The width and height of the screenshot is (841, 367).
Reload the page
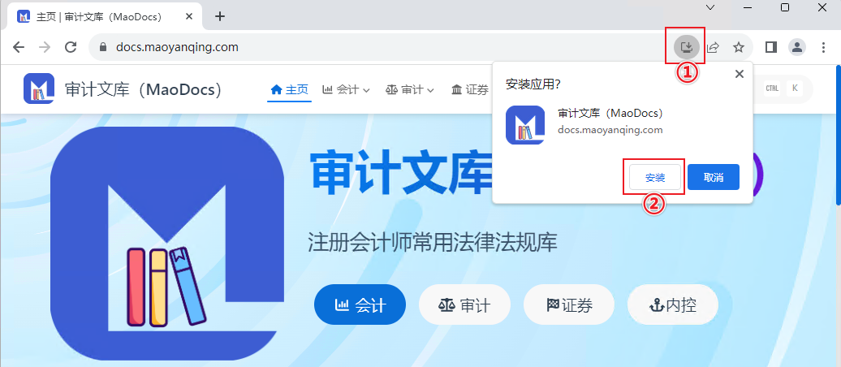(71, 47)
